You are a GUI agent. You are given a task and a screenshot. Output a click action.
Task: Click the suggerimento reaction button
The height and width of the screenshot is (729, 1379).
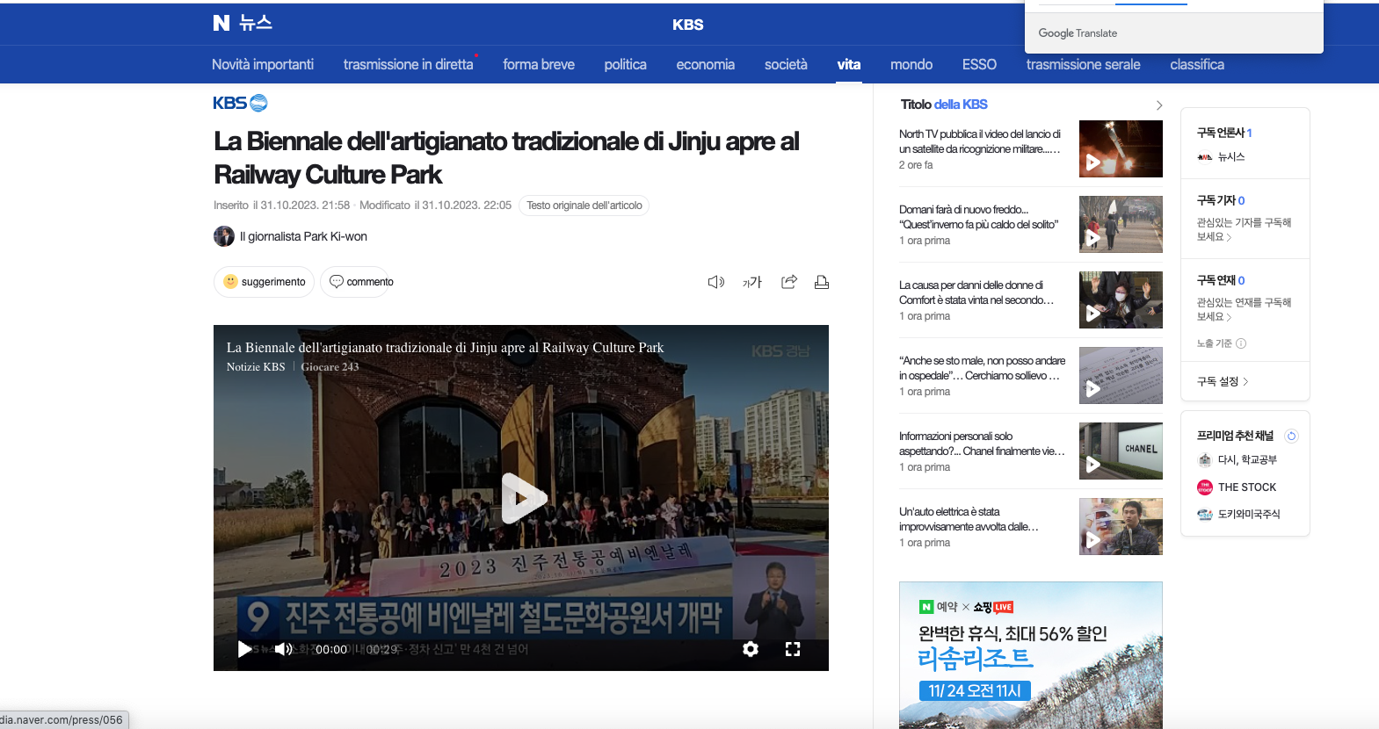click(x=264, y=282)
